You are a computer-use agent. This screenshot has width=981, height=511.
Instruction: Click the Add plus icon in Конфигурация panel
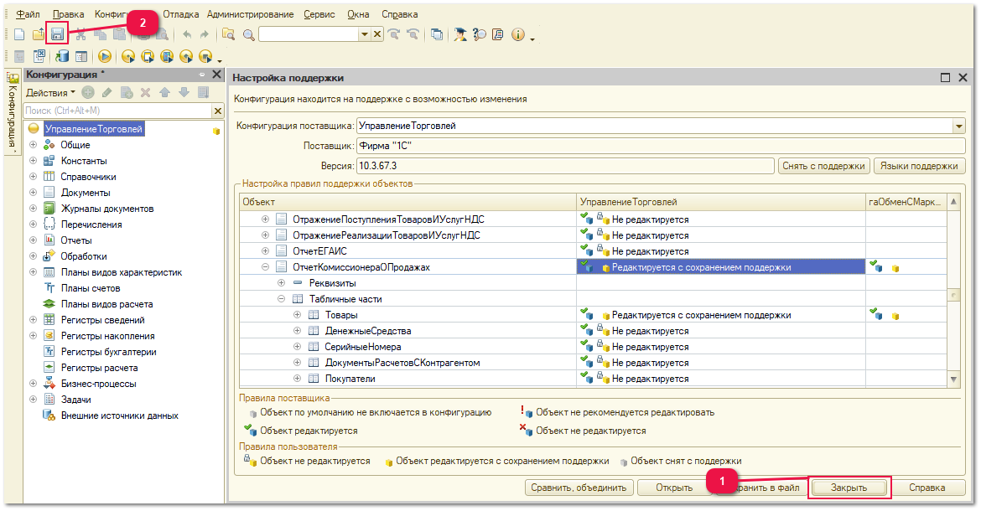88,92
